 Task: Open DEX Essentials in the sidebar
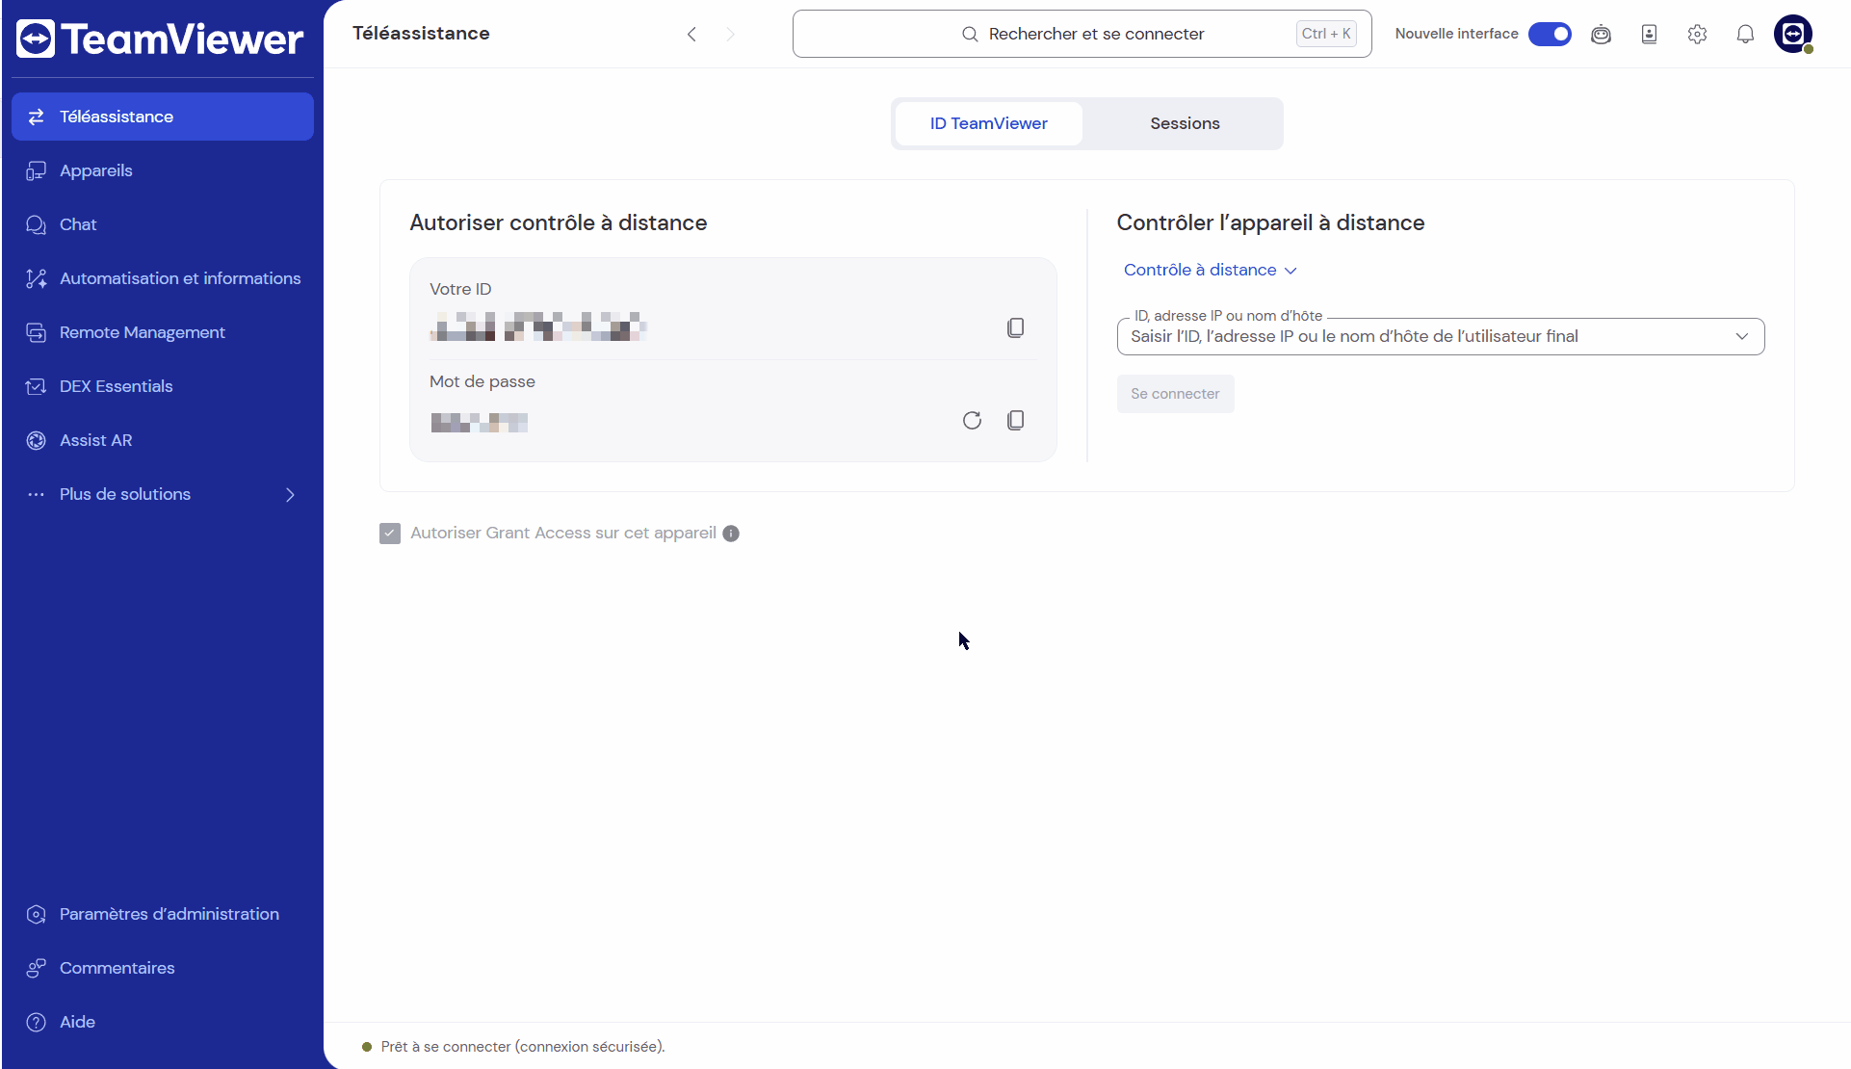[x=163, y=386]
